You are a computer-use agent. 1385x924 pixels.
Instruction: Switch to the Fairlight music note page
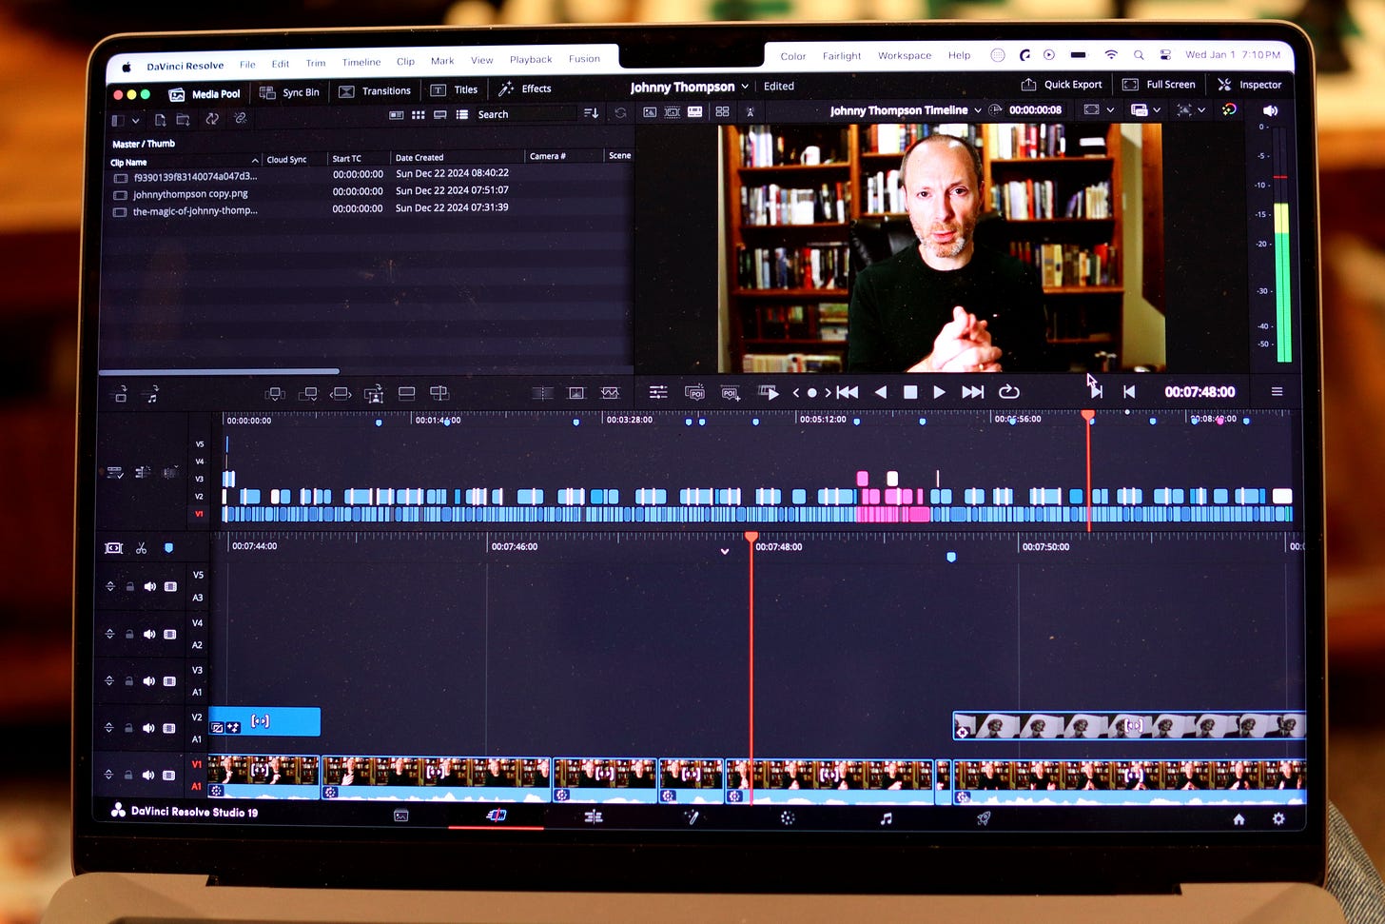point(886,817)
